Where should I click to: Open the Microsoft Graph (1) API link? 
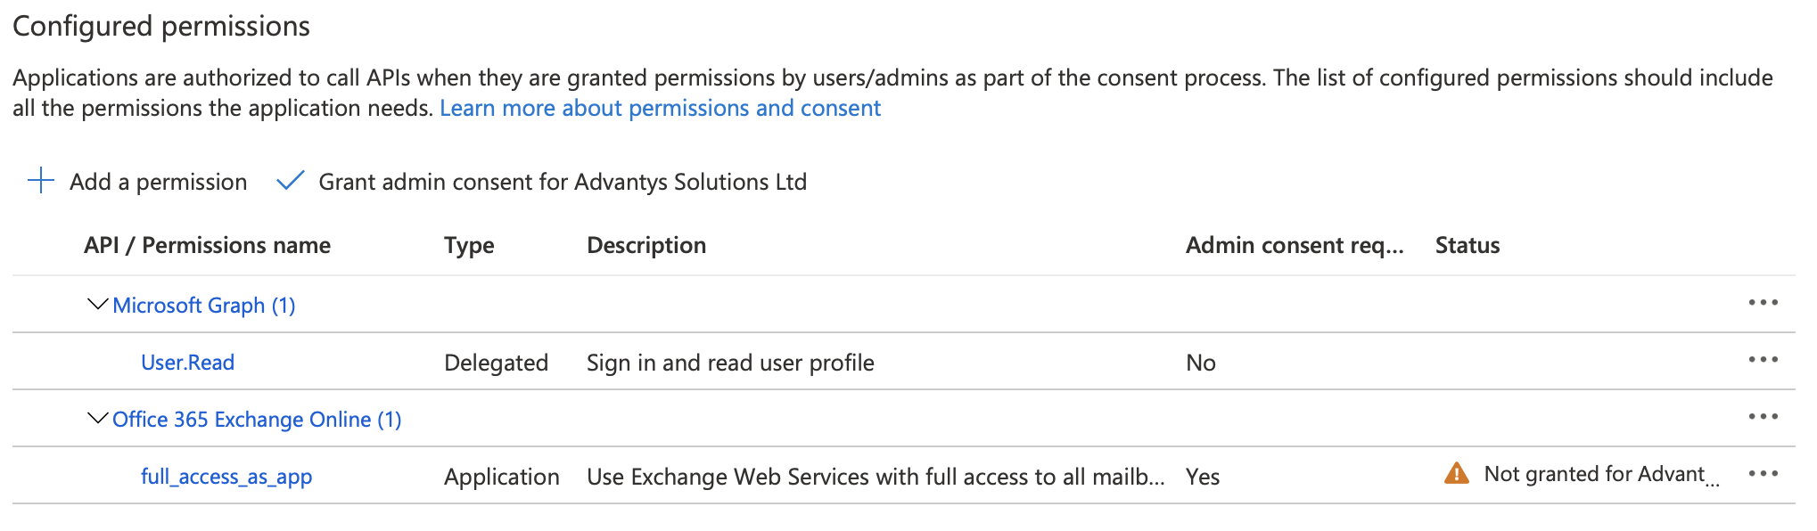point(204,306)
